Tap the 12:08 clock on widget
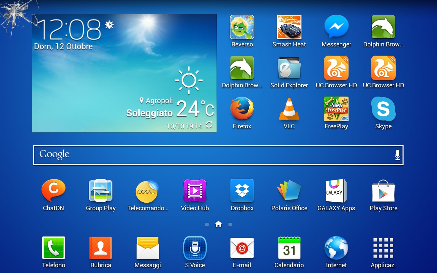 point(69,29)
